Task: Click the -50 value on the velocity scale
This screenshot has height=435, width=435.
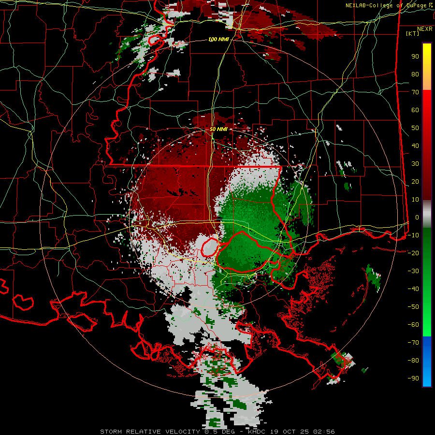Action: coord(413,306)
